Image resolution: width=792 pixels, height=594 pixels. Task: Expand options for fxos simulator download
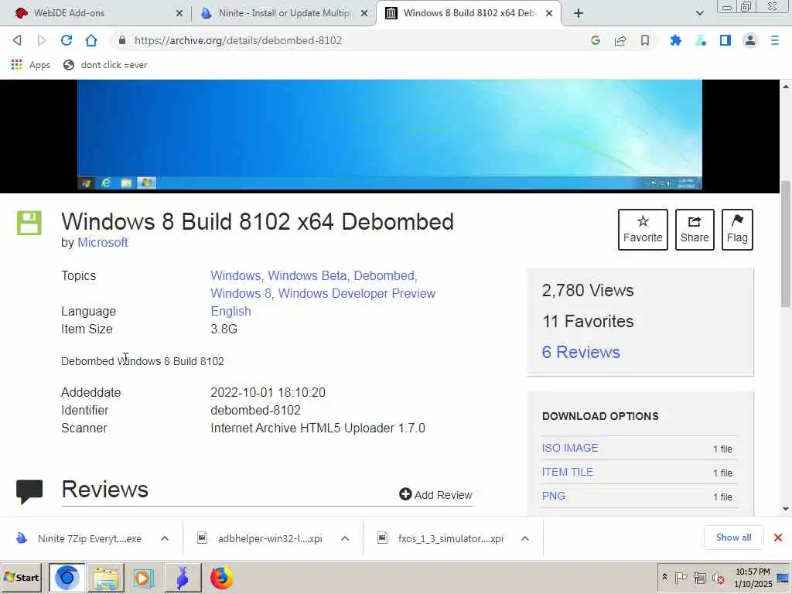[x=525, y=538]
